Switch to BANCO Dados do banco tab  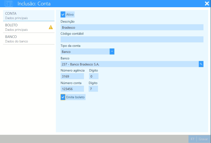[x=29, y=39]
